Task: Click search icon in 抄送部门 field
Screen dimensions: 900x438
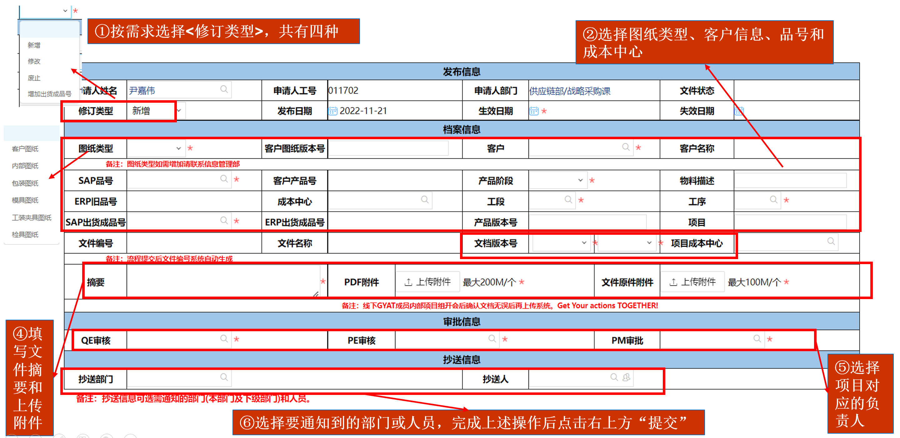Action: coord(224,377)
